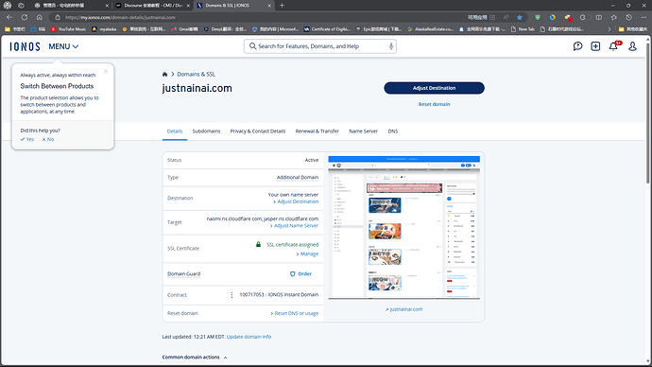Reload the page with refresh icon
Screen dimensions: 652x367
pos(25,17)
